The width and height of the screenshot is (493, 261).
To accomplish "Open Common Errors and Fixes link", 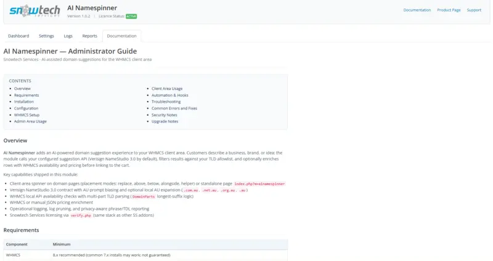I will [174, 108].
